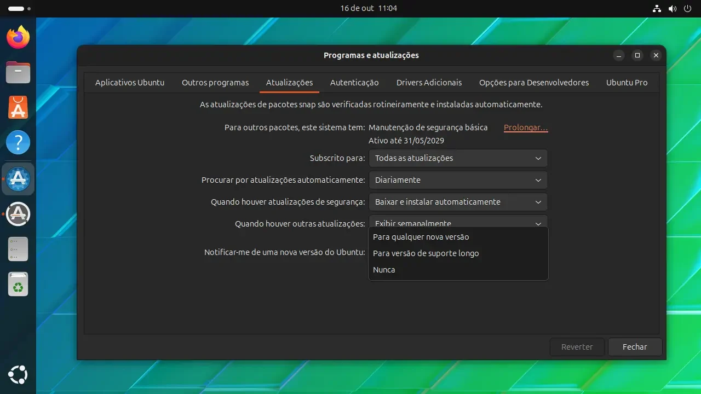The image size is (701, 394).
Task: Select Nunca from the dropdown list
Action: tap(458, 270)
